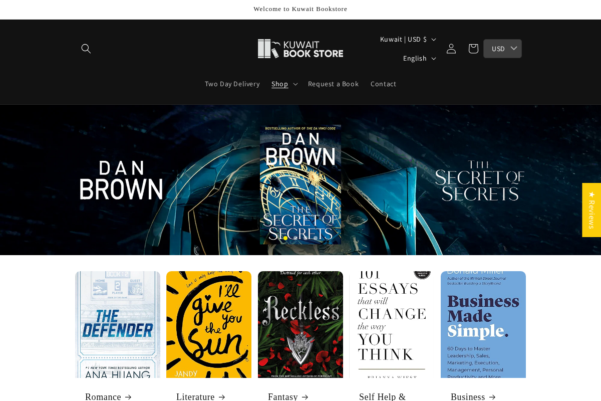Open the USD currency dropdown
The height and width of the screenshot is (401, 601).
point(502,48)
